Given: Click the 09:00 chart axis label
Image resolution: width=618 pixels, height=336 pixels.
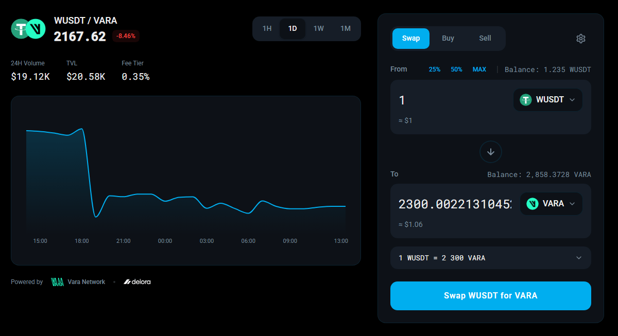Looking at the screenshot, I should [x=290, y=241].
